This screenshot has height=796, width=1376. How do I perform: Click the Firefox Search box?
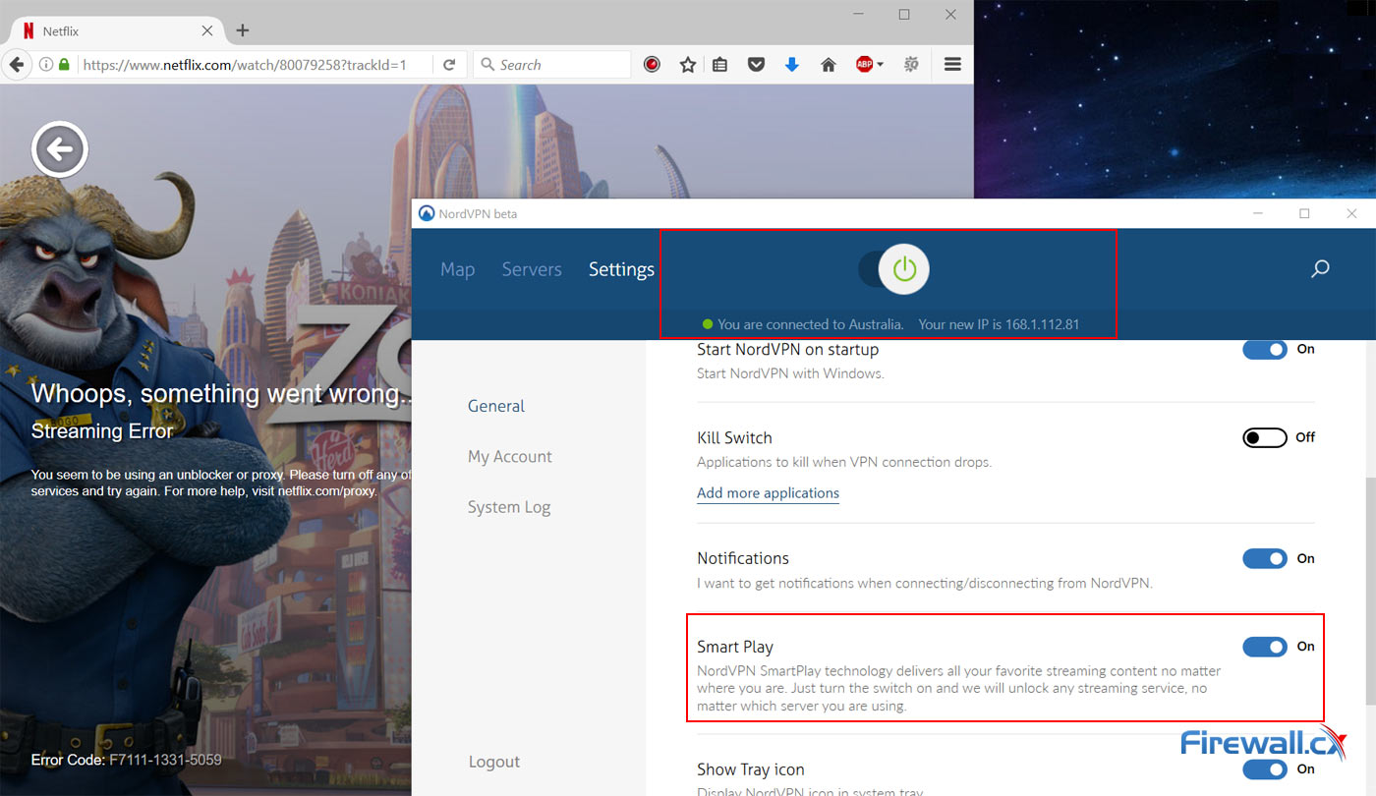(x=551, y=65)
